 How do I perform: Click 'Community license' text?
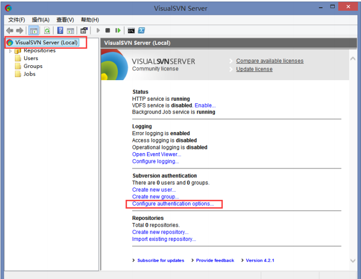pyautogui.click(x=155, y=69)
